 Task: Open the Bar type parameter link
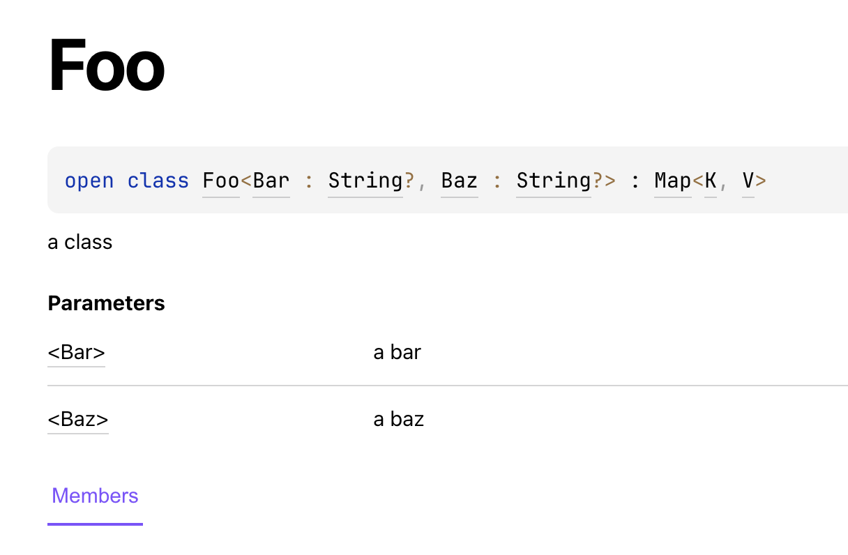coord(271,181)
